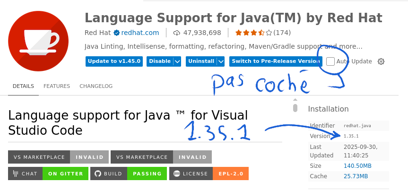
Task: Switch to the Features tab
Action: pyautogui.click(x=57, y=86)
